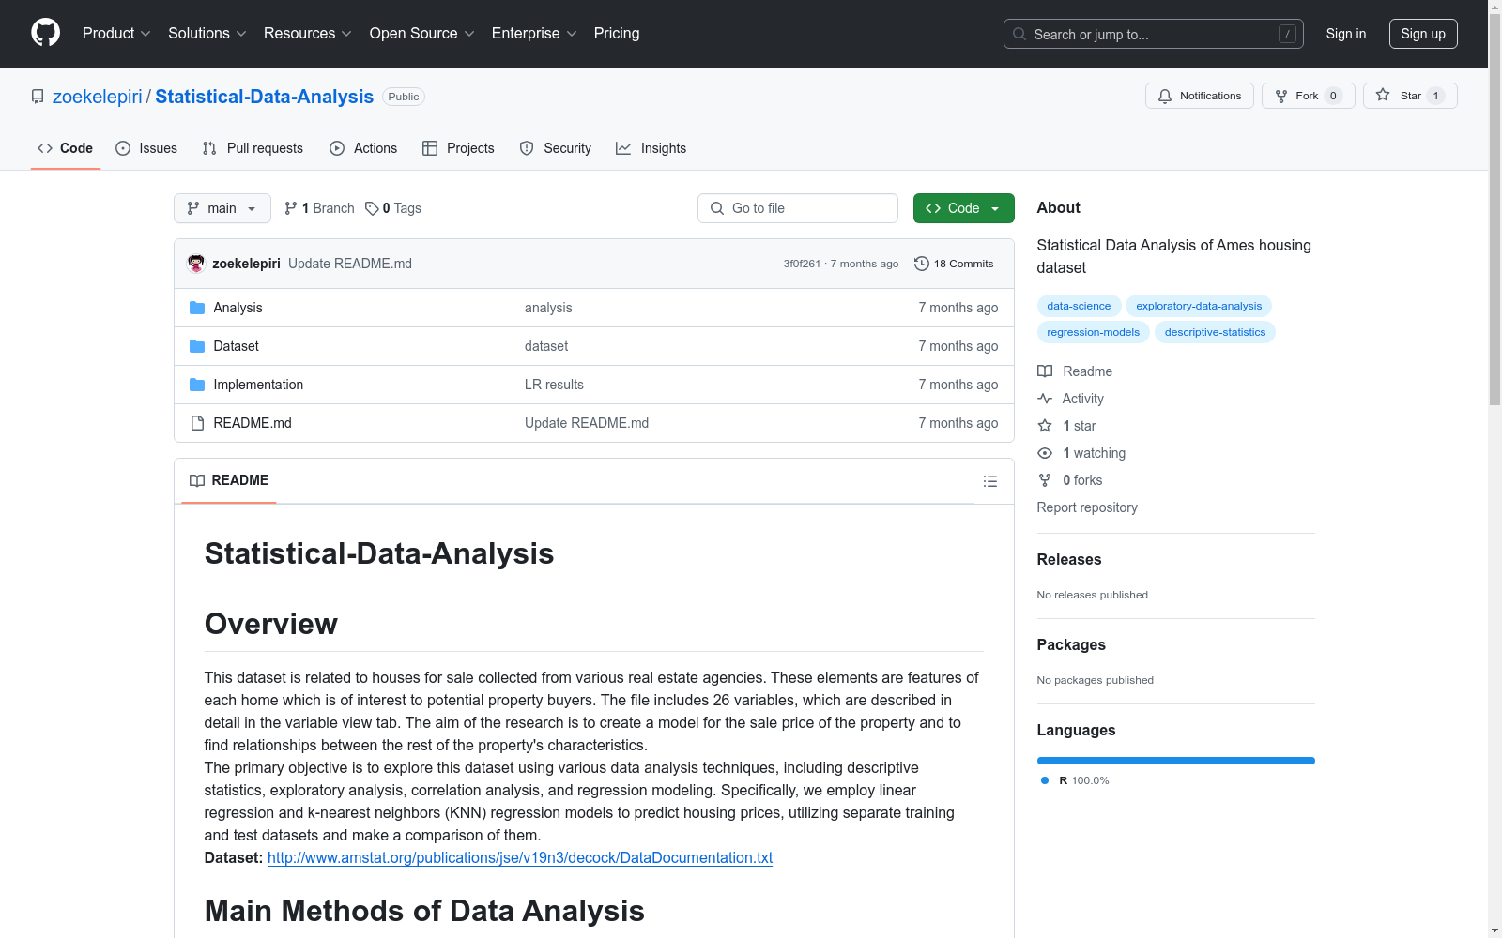Select the README tab with book icon
Image resolution: width=1502 pixels, height=938 pixels.
coord(229,480)
